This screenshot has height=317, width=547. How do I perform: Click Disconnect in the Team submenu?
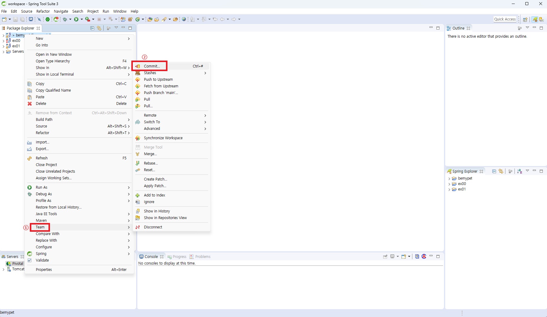(172, 227)
